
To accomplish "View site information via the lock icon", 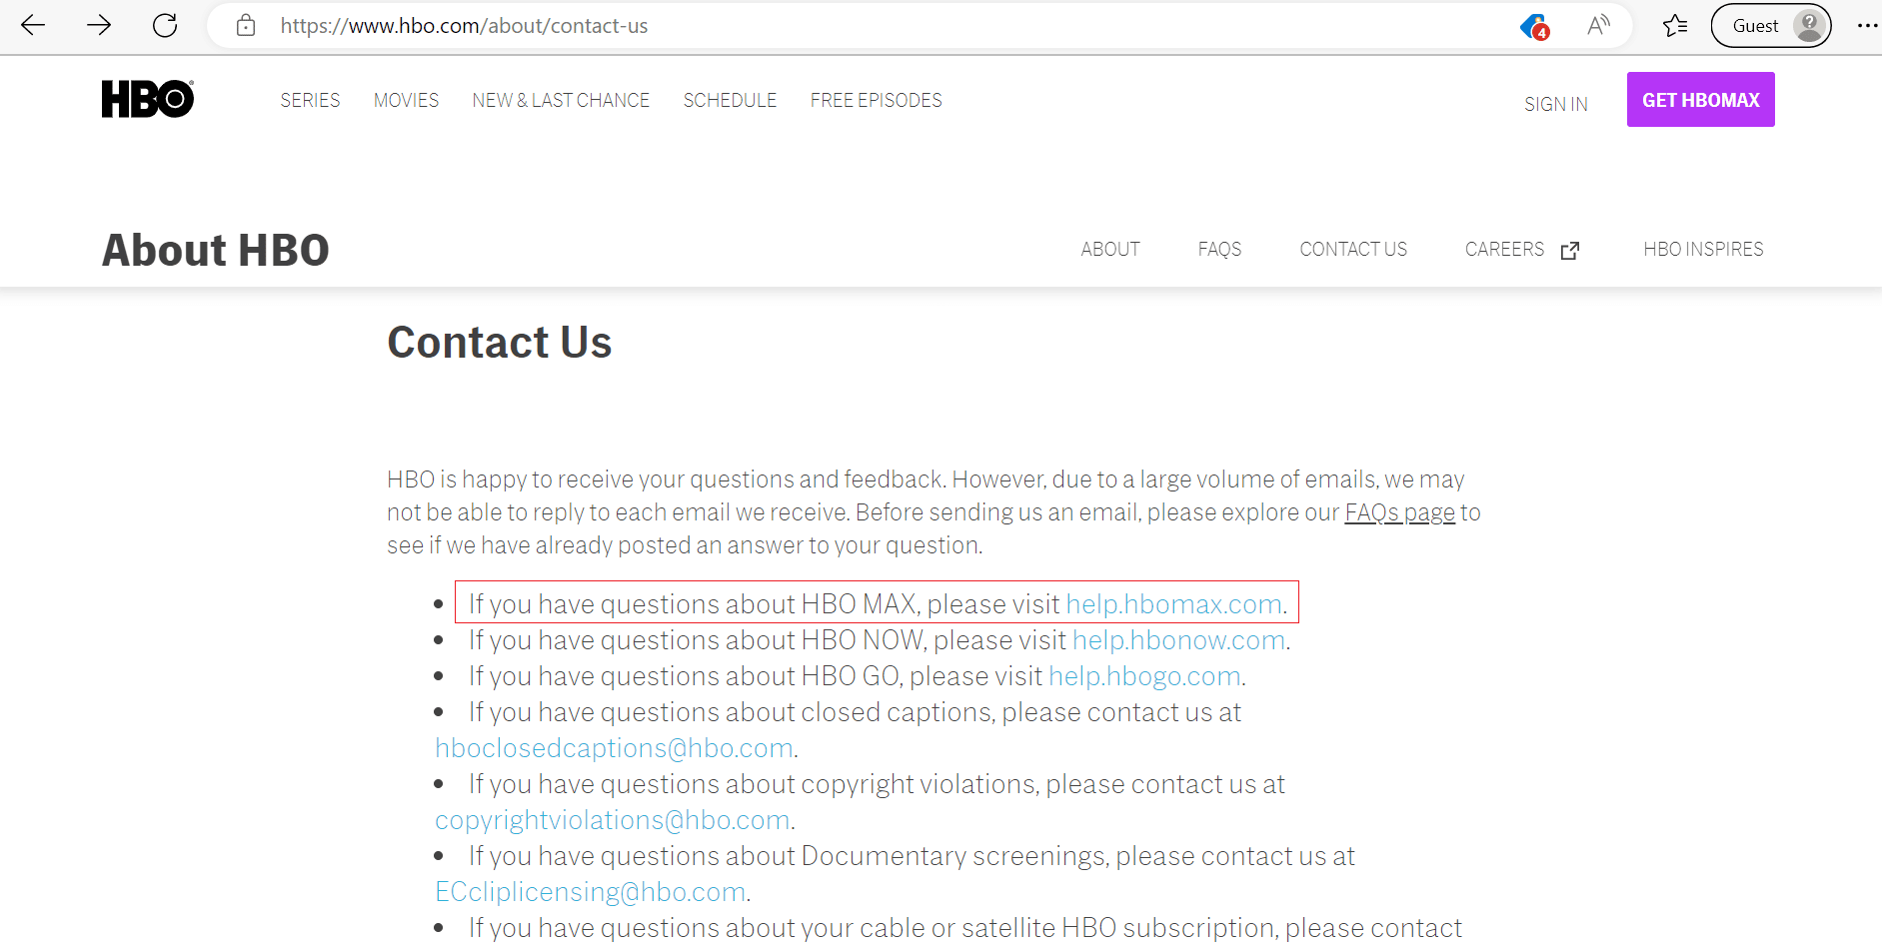I will pos(245,25).
